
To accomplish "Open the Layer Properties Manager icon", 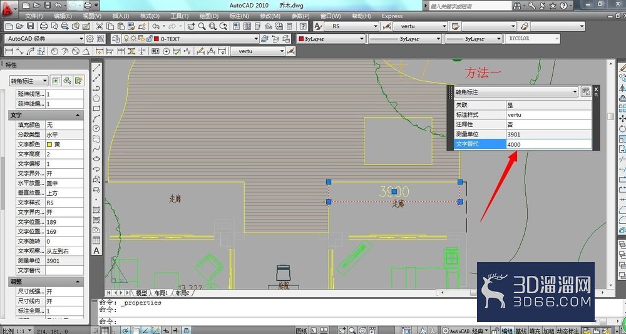I will point(116,39).
